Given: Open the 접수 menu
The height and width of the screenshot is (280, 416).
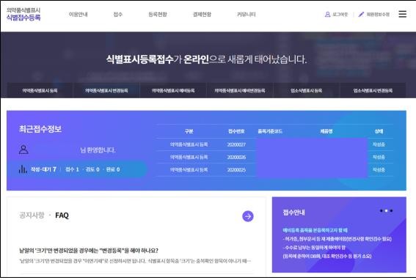Looking at the screenshot, I should (118, 15).
